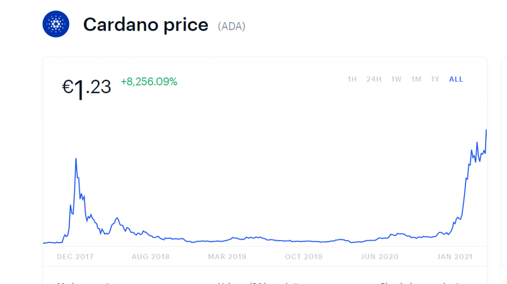This screenshot has height=284, width=507.
Task: Click the Cardano price heading
Action: pos(146,24)
